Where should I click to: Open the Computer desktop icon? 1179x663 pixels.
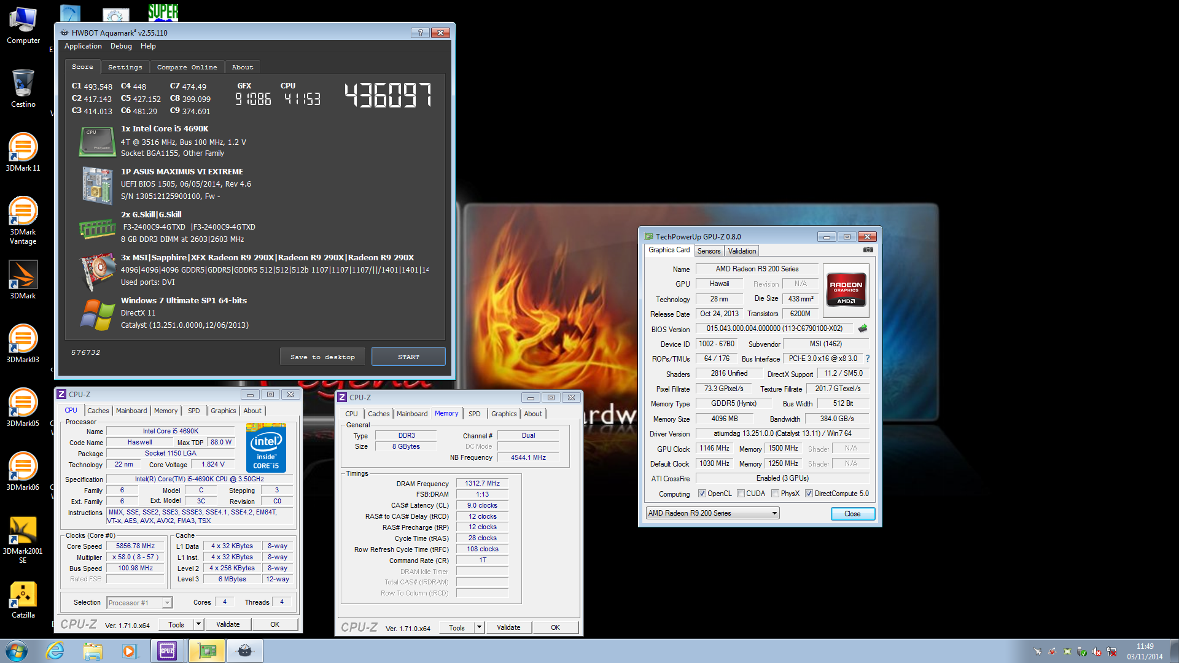pyautogui.click(x=23, y=26)
